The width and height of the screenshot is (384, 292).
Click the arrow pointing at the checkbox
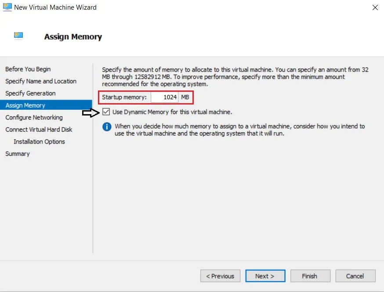90,112
